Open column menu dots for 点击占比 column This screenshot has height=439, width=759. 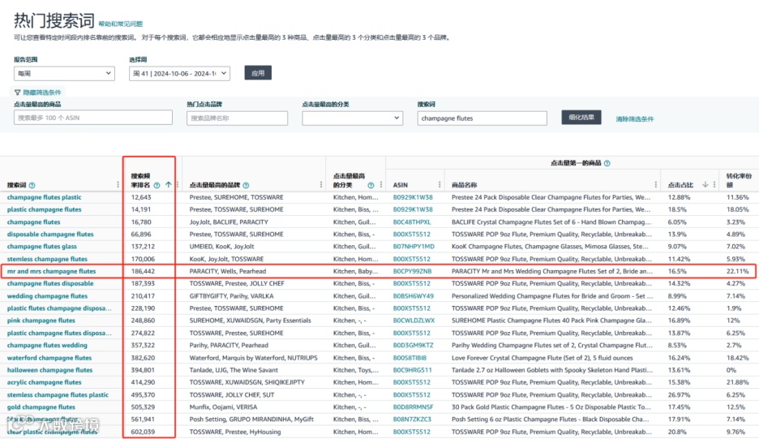pos(714,185)
